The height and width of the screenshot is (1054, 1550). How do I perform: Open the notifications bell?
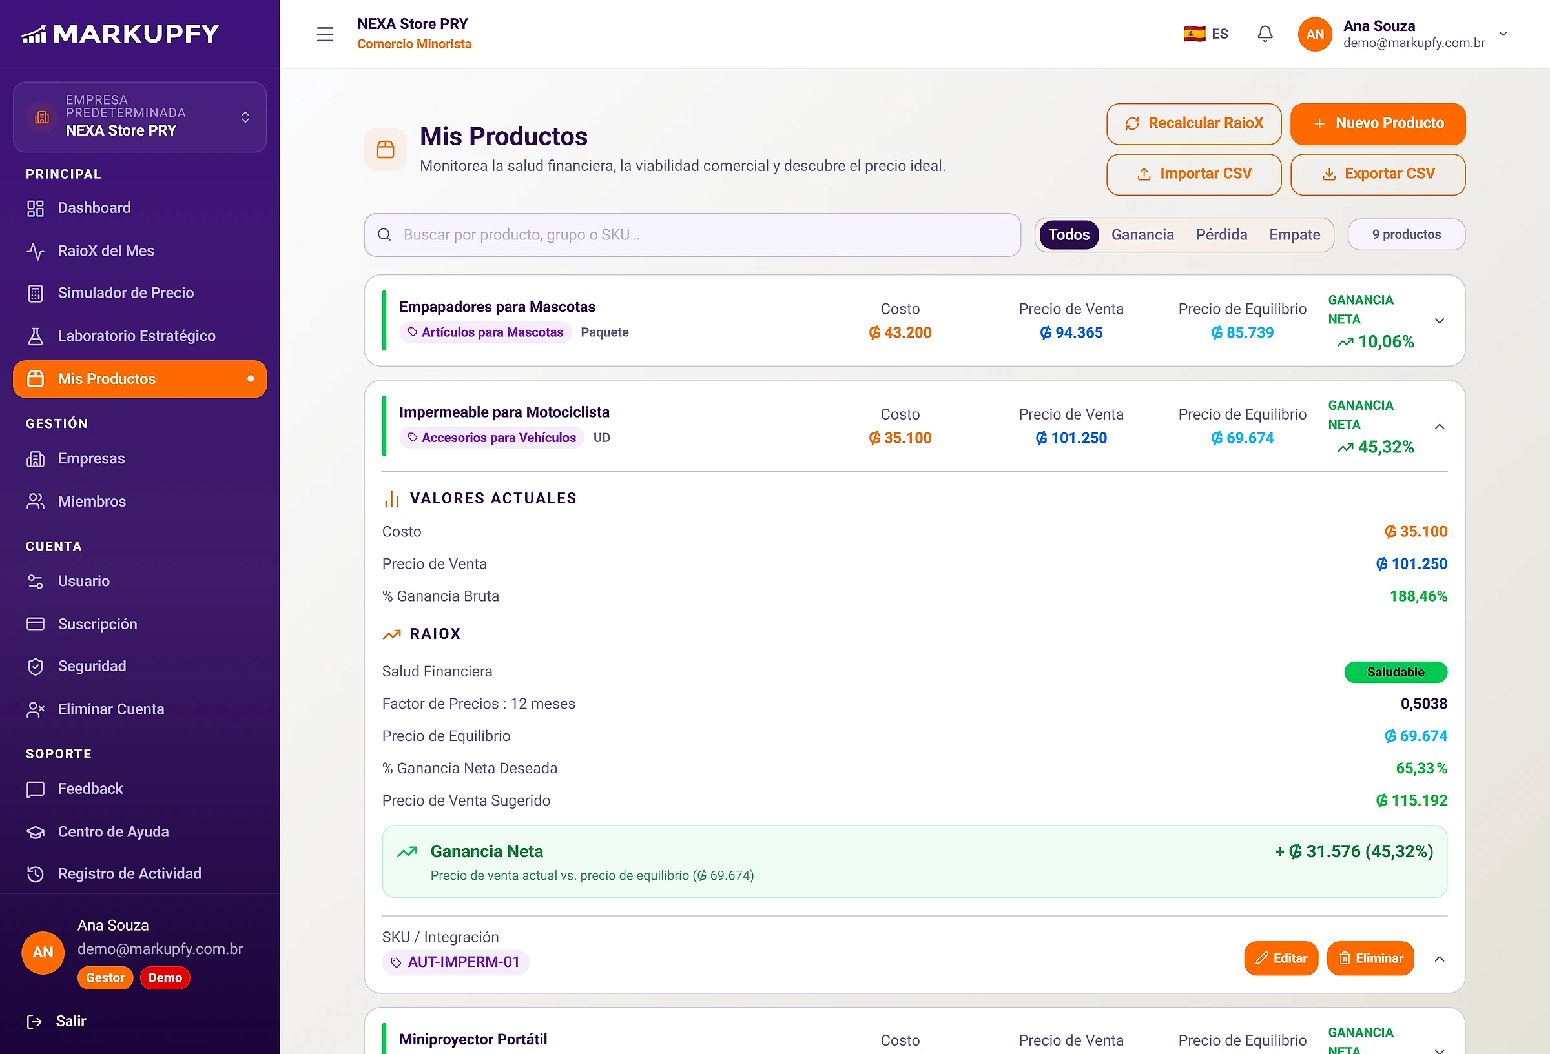pyautogui.click(x=1265, y=34)
